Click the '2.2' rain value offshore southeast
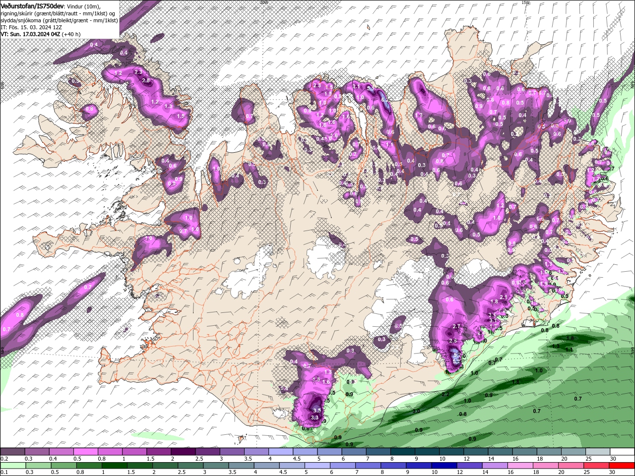The width and height of the screenshot is (635, 476). pos(445,394)
